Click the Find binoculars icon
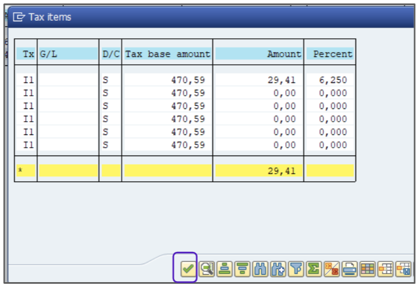420x288 pixels. point(260,269)
